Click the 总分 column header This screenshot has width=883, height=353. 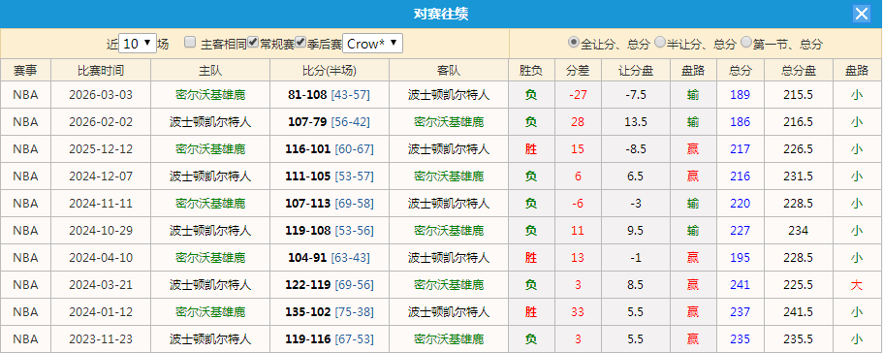point(740,71)
